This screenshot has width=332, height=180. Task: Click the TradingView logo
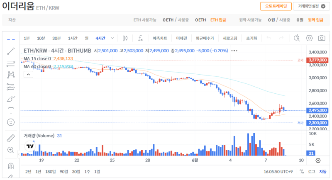(x=30, y=146)
